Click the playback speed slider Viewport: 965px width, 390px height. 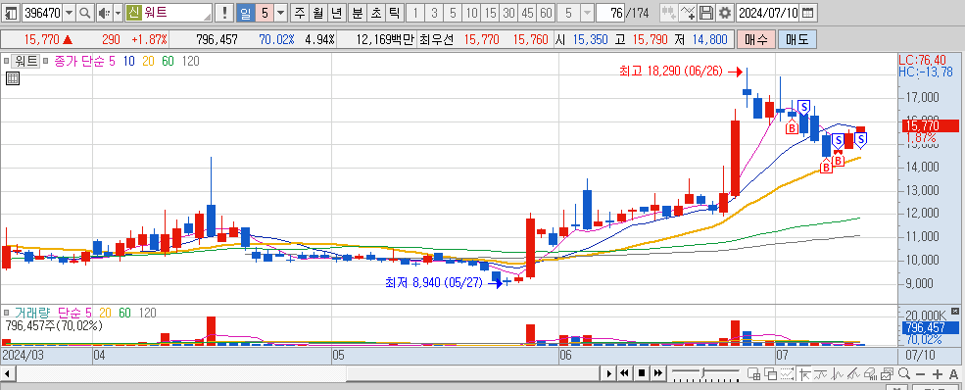click(x=705, y=373)
